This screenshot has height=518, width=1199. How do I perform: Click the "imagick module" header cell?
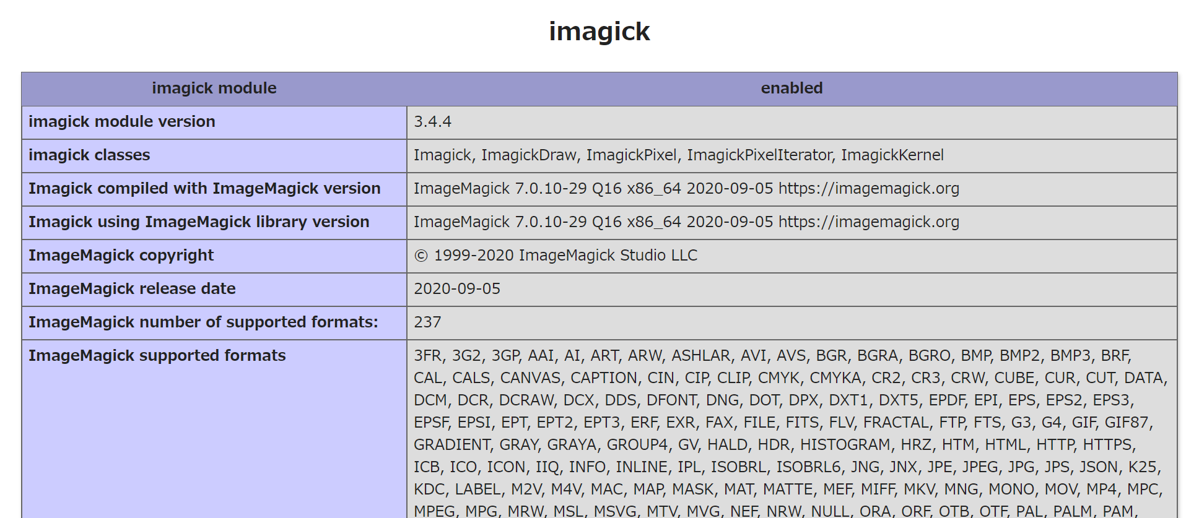click(x=214, y=88)
